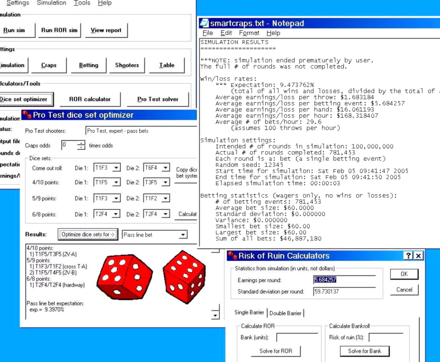440x362 pixels.
Task: Select result T1F5/T3F5 (2V-A)
Action: 53,254
